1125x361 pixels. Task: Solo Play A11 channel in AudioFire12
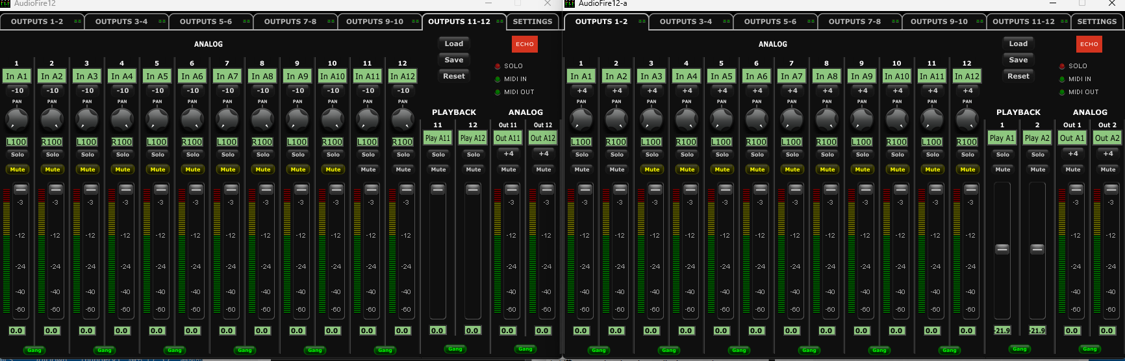[x=438, y=155]
